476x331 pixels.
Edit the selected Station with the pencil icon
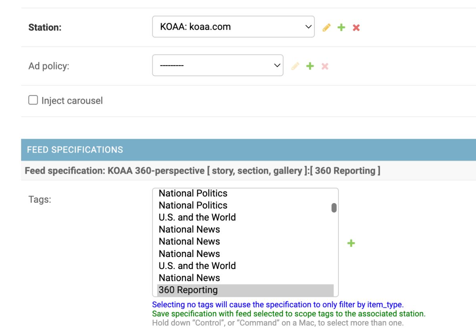coord(326,27)
